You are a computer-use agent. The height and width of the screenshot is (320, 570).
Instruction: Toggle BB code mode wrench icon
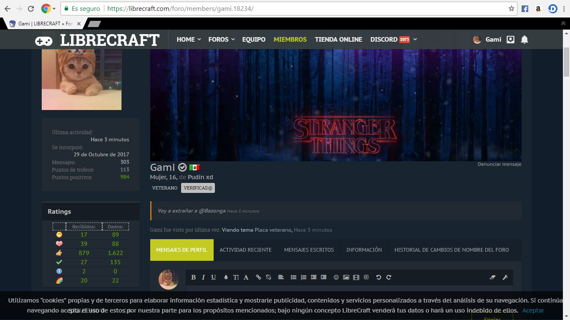point(504,277)
